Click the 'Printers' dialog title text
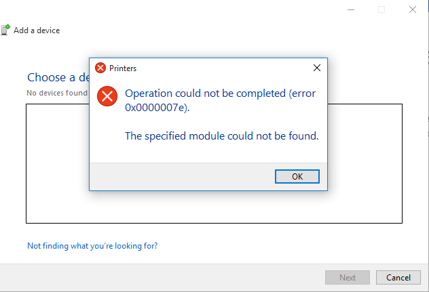 [123, 68]
